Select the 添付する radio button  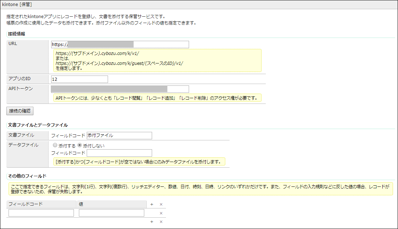(55, 145)
